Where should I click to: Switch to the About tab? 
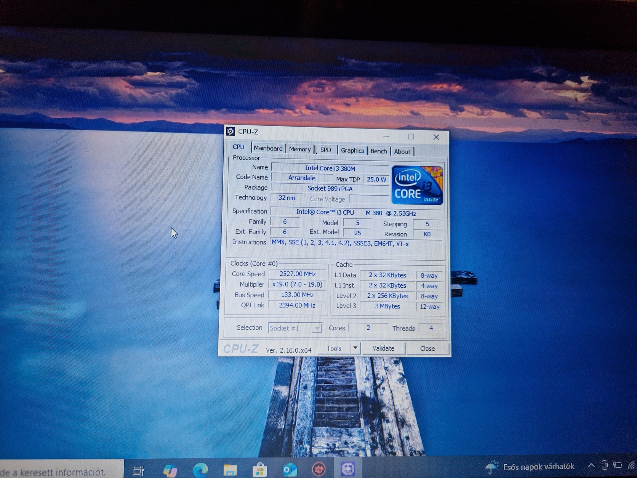[x=402, y=151]
